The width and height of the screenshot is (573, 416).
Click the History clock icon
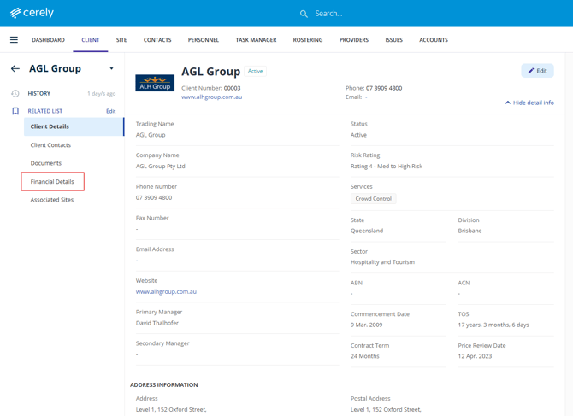tap(15, 93)
